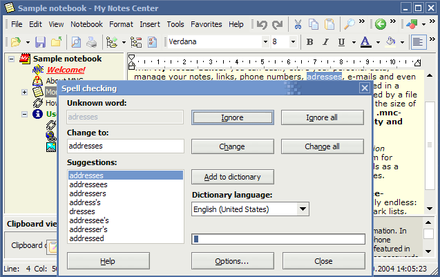This screenshot has height=277, width=440.
Task: Click the green Back navigation arrow
Action: (381, 24)
